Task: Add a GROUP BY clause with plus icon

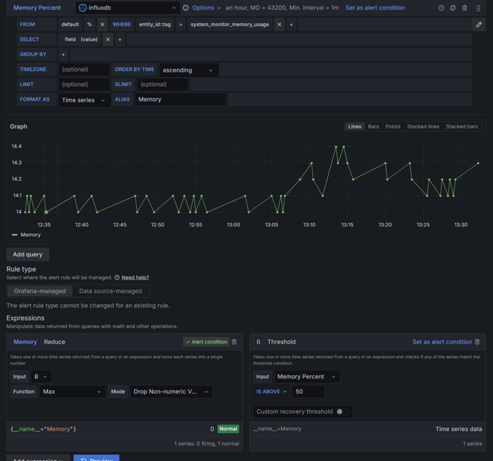Action: tap(63, 55)
